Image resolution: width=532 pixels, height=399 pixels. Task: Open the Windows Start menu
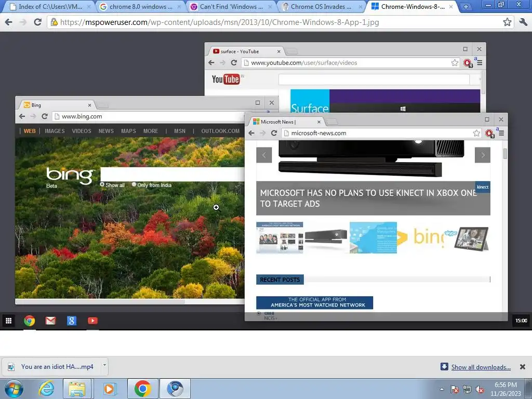pos(14,389)
